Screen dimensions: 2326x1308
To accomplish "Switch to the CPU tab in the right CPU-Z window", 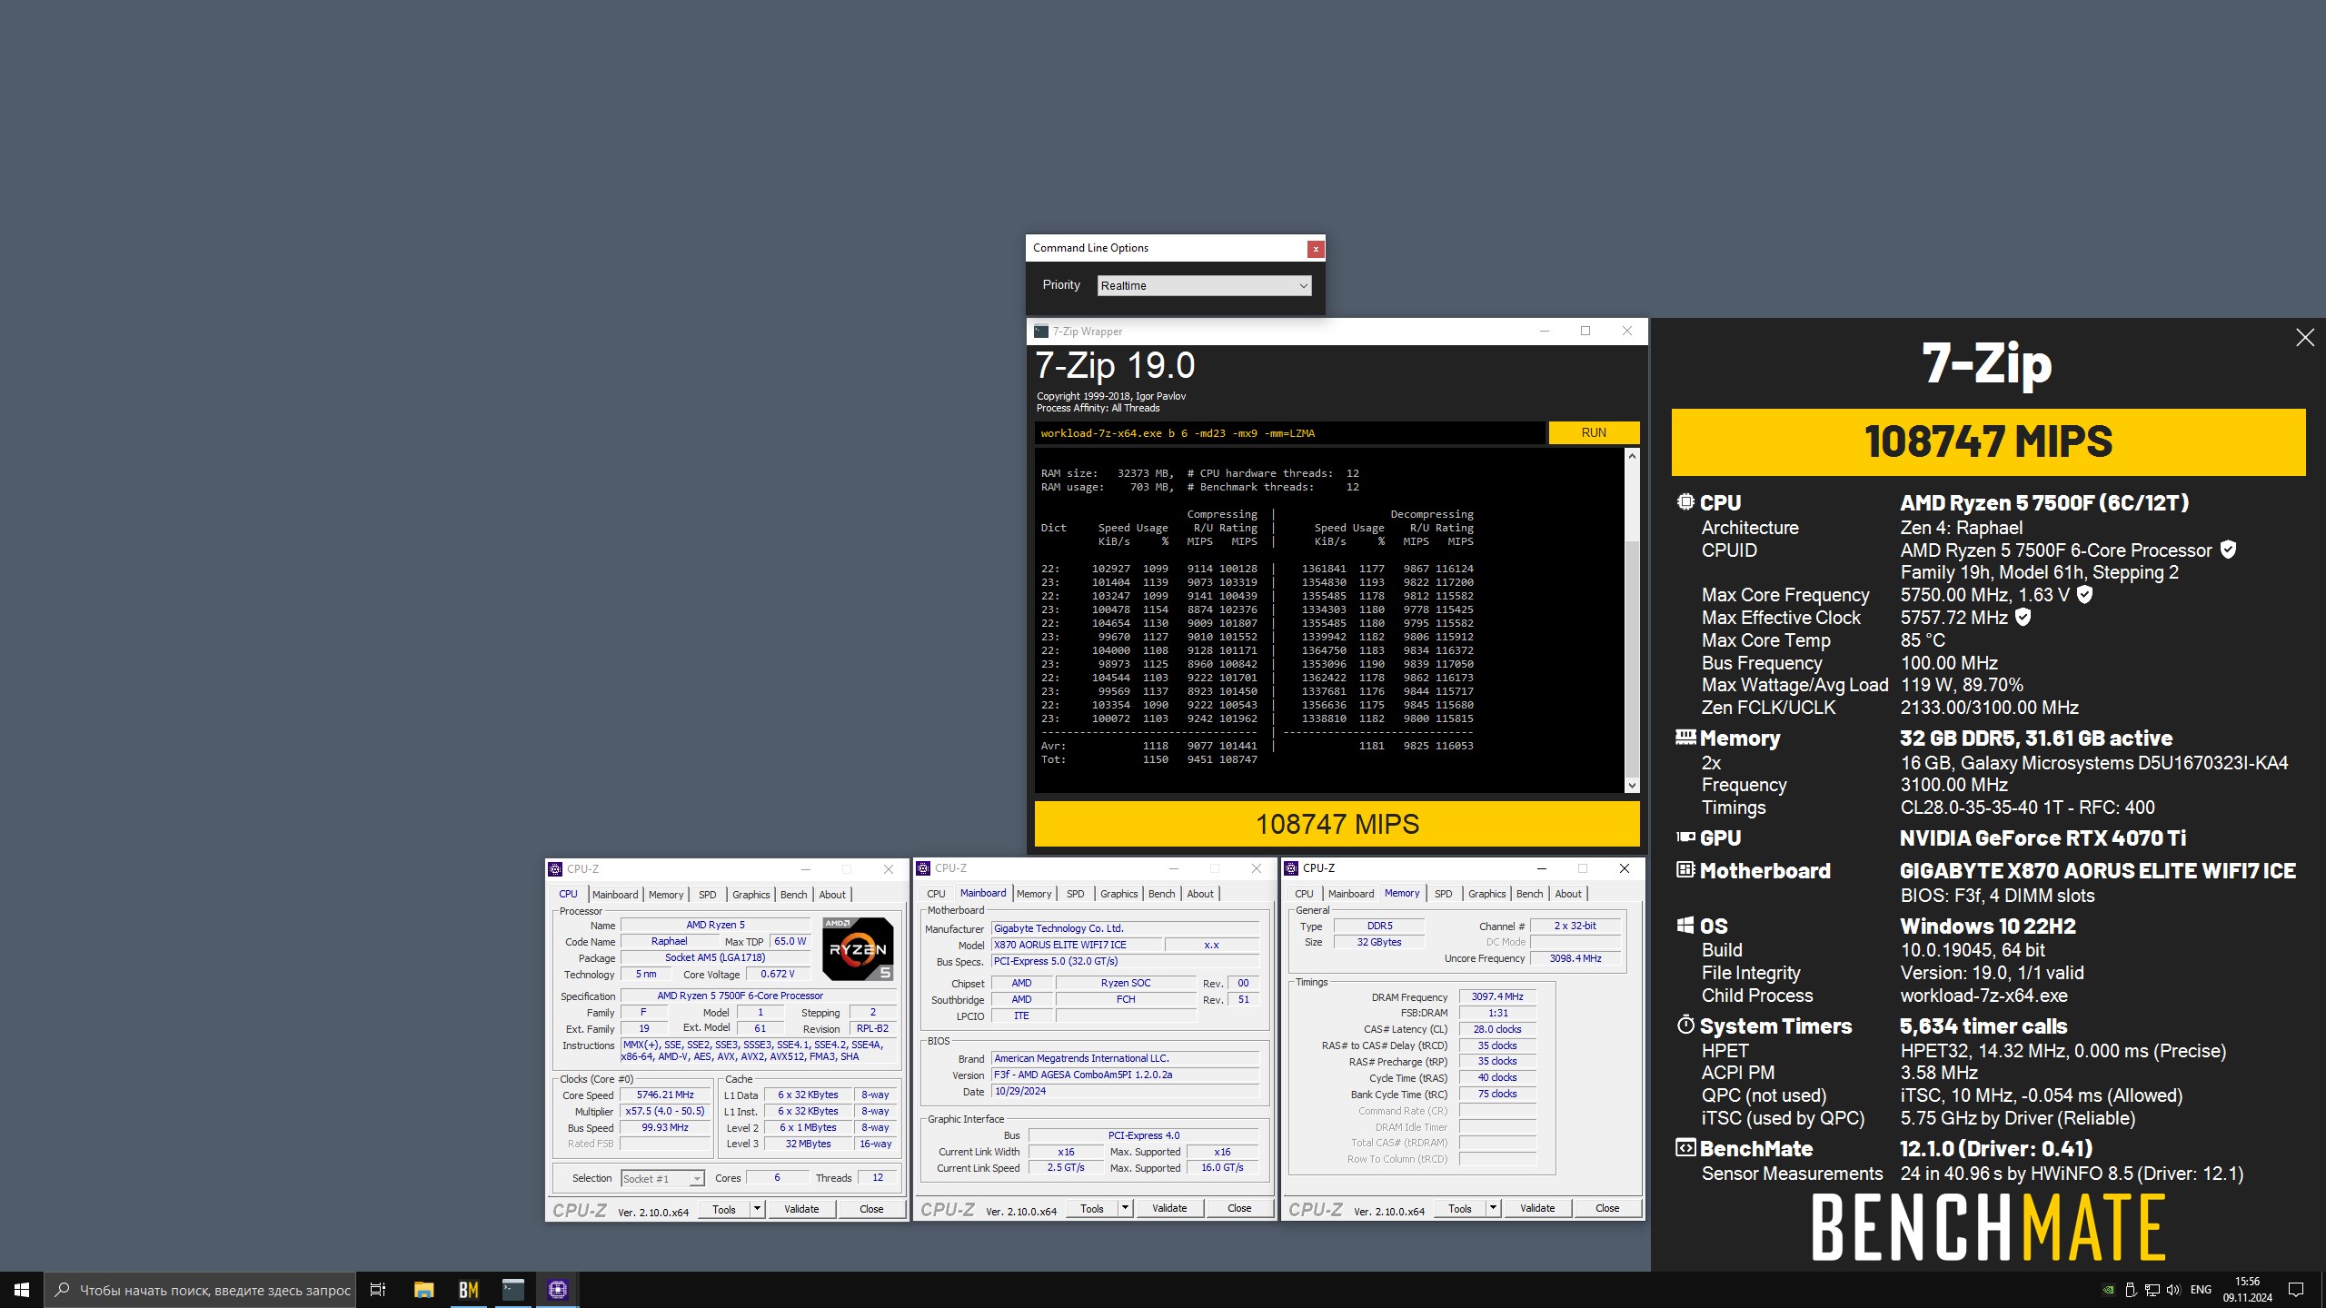I will tap(1304, 894).
